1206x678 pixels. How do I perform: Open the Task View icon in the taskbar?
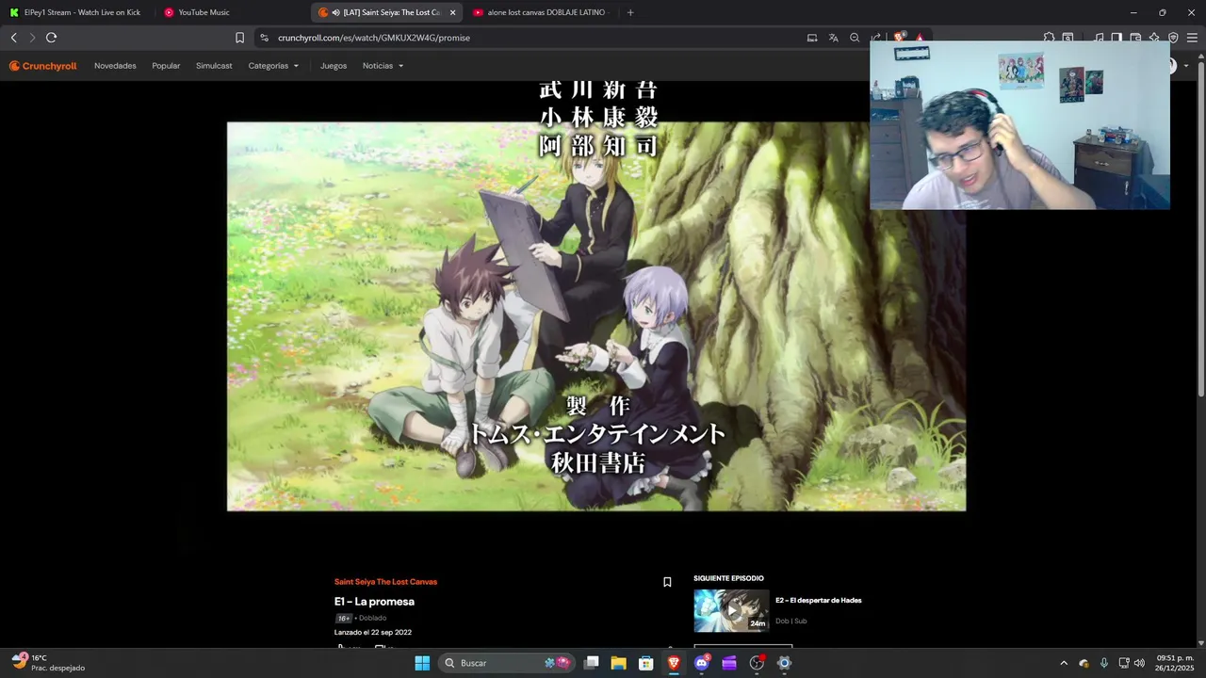coord(592,663)
